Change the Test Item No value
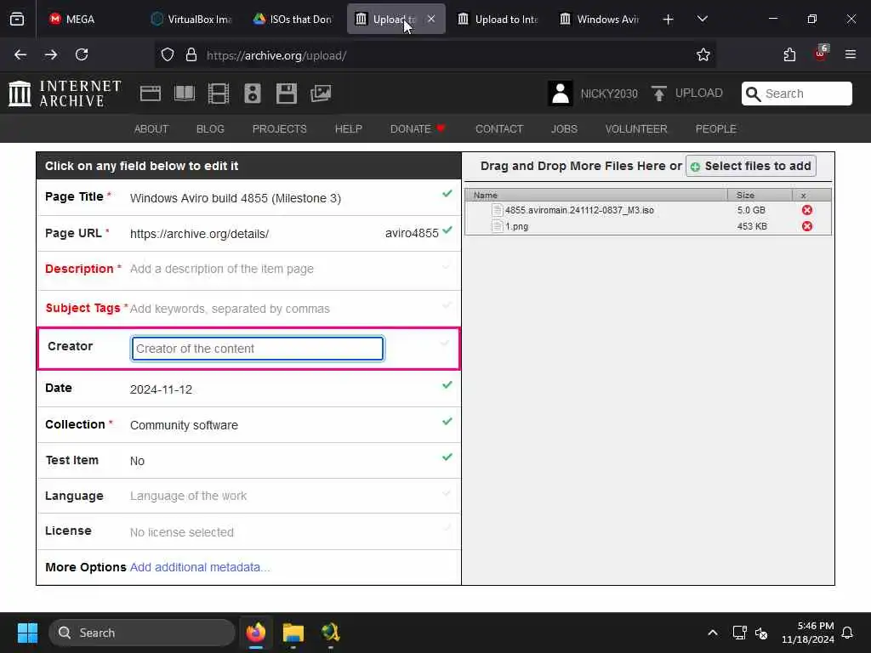 [137, 461]
